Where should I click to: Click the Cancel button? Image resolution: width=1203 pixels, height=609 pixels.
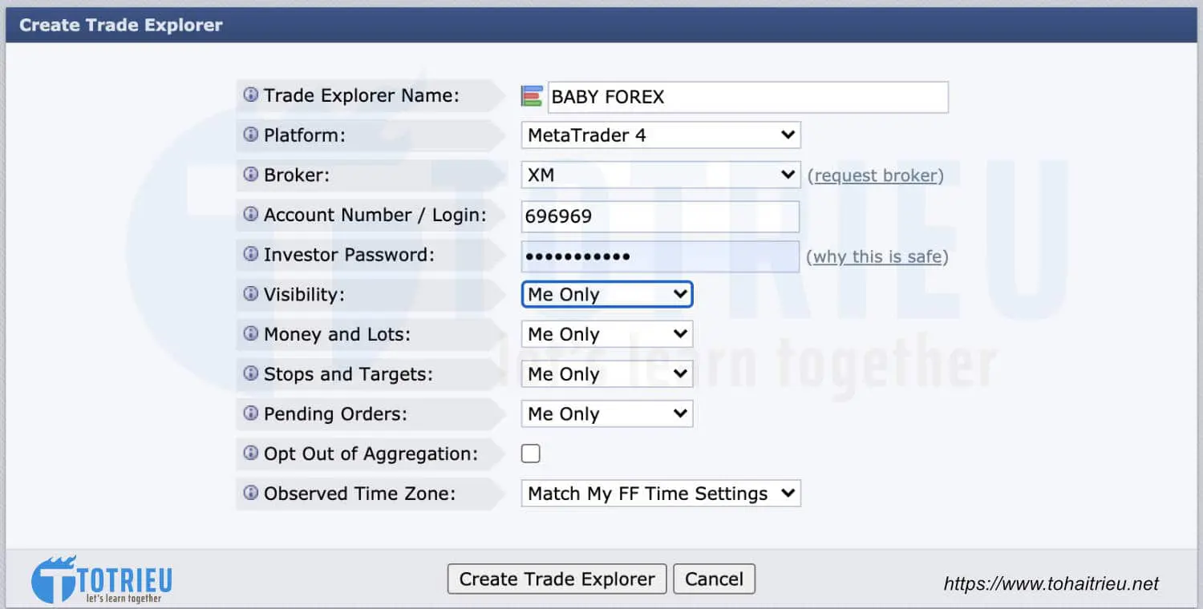coord(714,579)
